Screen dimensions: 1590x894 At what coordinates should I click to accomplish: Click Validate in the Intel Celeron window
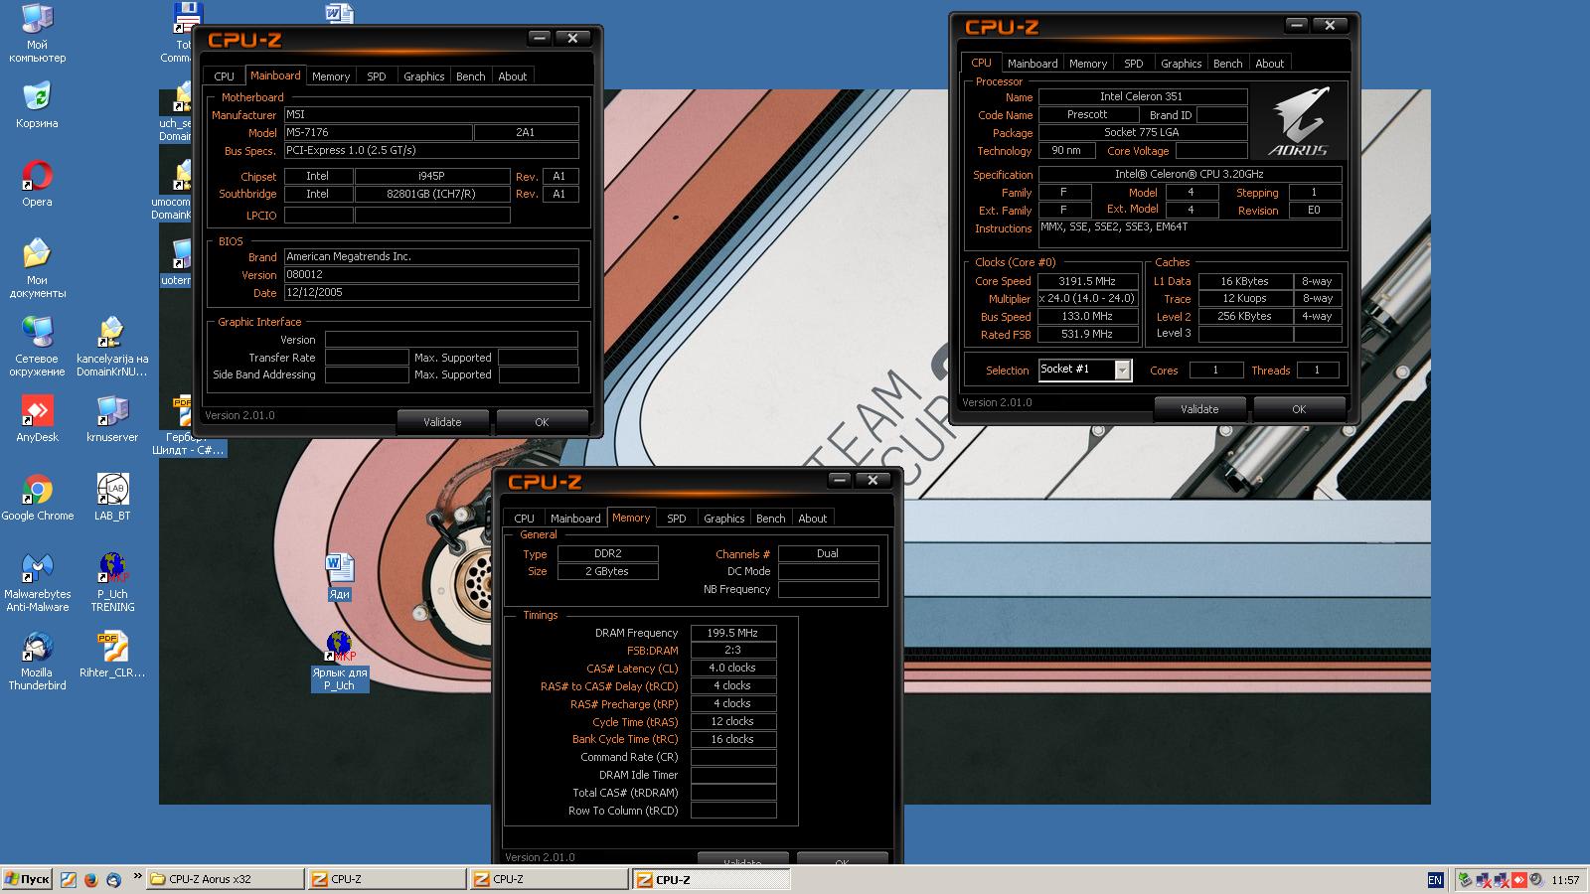pyautogui.click(x=1199, y=409)
